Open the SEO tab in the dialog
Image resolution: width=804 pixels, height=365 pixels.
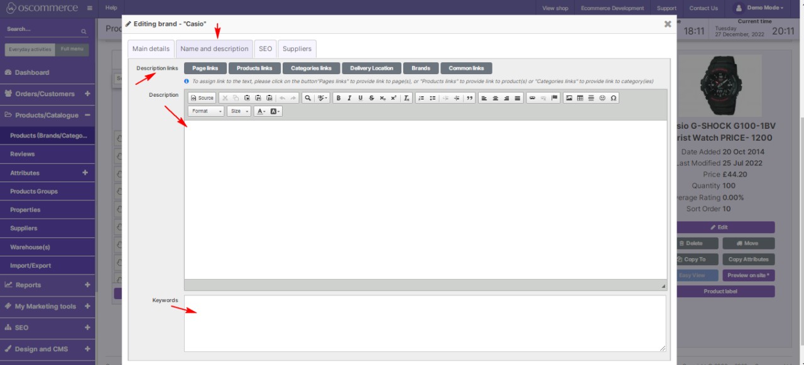point(265,49)
